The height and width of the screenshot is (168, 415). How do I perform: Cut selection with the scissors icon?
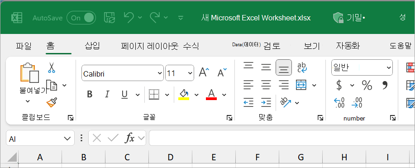[51, 67]
